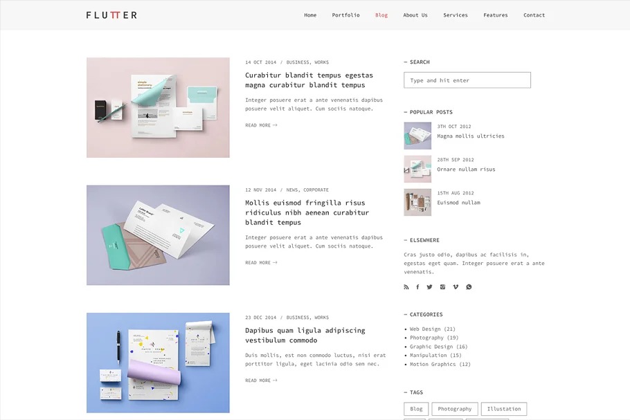The width and height of the screenshot is (630, 420).
Task: Open the Portfolio menu item
Action: click(x=345, y=15)
